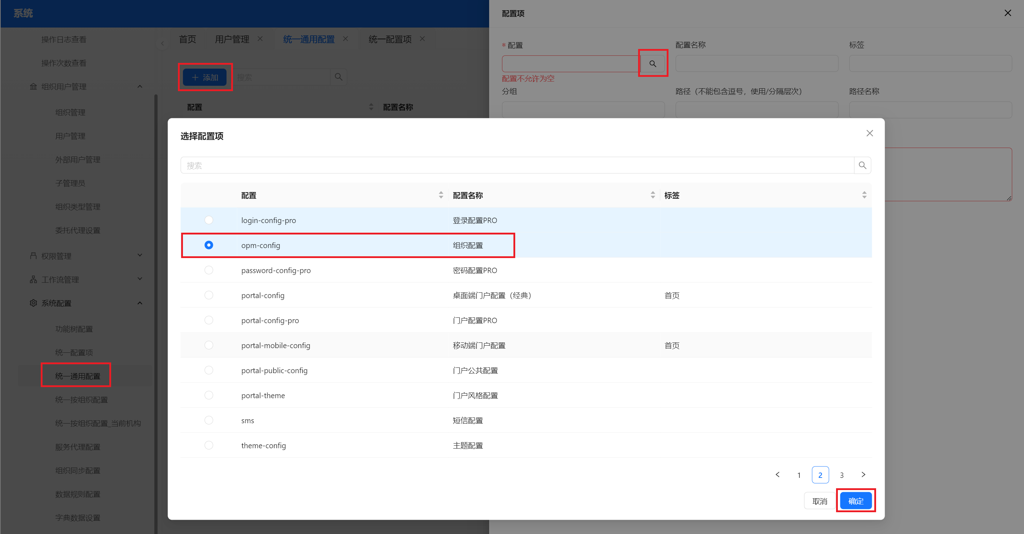
Task: Select the opm-config radio button
Action: click(x=209, y=245)
